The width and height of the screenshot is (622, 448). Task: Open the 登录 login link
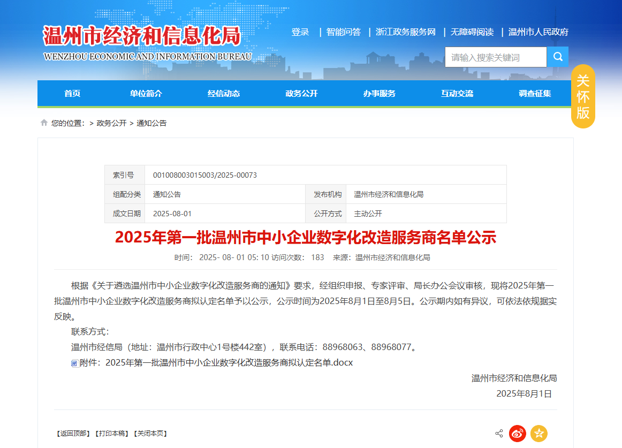coord(299,32)
